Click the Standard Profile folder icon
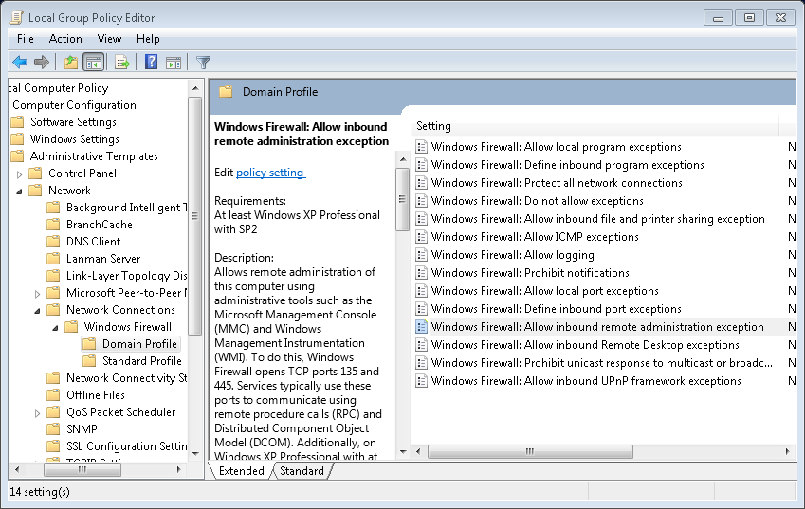The width and height of the screenshot is (805, 509). [89, 361]
